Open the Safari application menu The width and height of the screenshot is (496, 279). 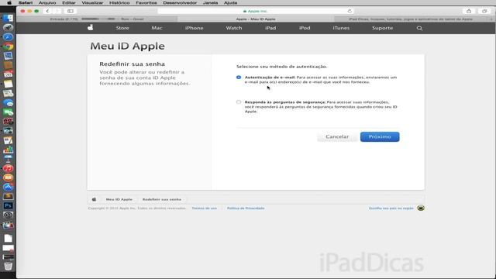coord(26,2)
